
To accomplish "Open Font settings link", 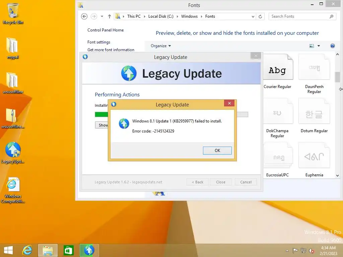I will (x=99, y=42).
